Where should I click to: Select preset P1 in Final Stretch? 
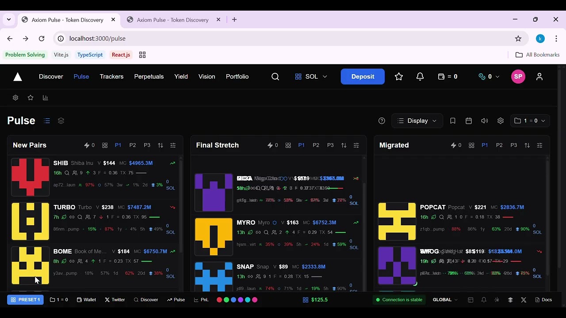point(302,145)
